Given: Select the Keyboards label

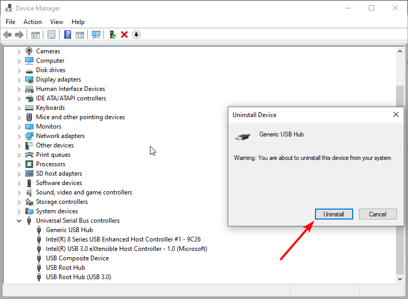Looking at the screenshot, I should tap(50, 108).
